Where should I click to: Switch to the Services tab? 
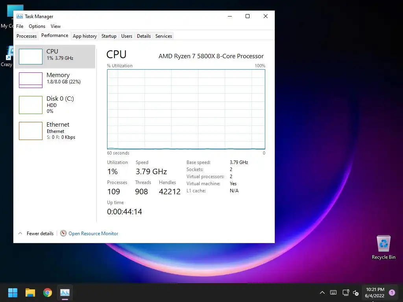click(164, 36)
